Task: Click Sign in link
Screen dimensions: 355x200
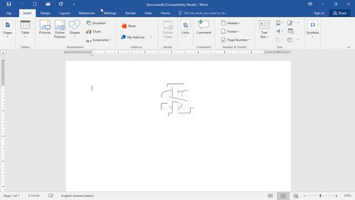Action: tap(319, 13)
